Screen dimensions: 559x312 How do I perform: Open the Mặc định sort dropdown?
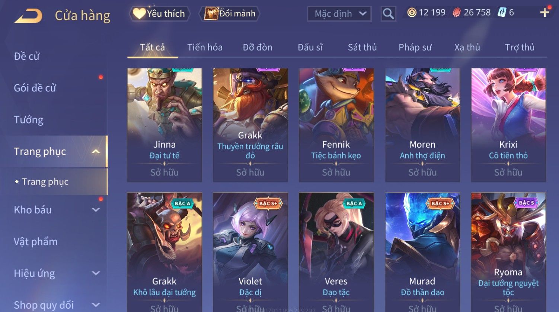click(x=339, y=14)
